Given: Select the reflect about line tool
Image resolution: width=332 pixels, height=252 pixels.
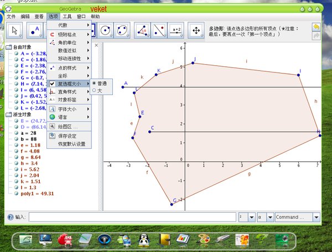Looking at the screenshot, I should pyautogui.click(x=159, y=29).
